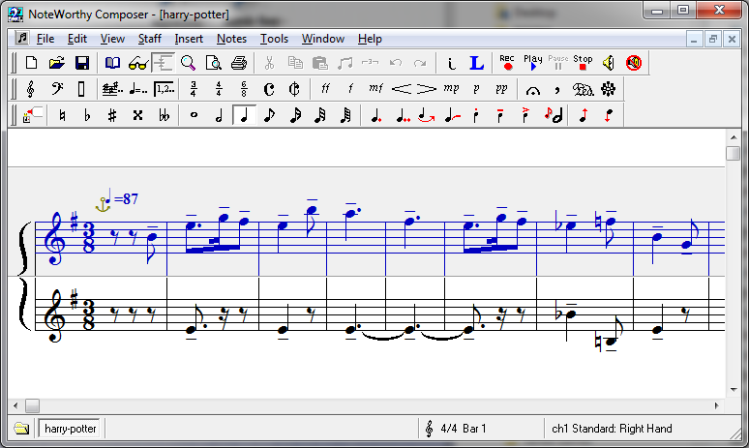Screen dimensions: 749x448
Task: Click the blue L lyrics icon
Action: [x=477, y=63]
